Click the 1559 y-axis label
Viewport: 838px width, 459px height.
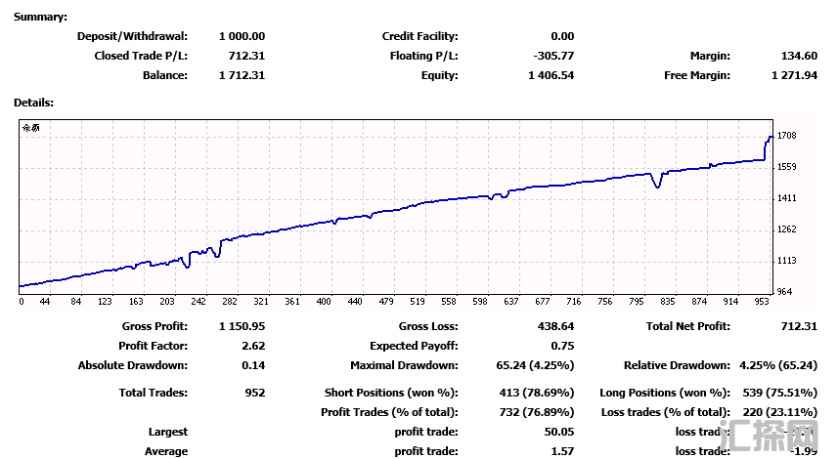point(786,167)
